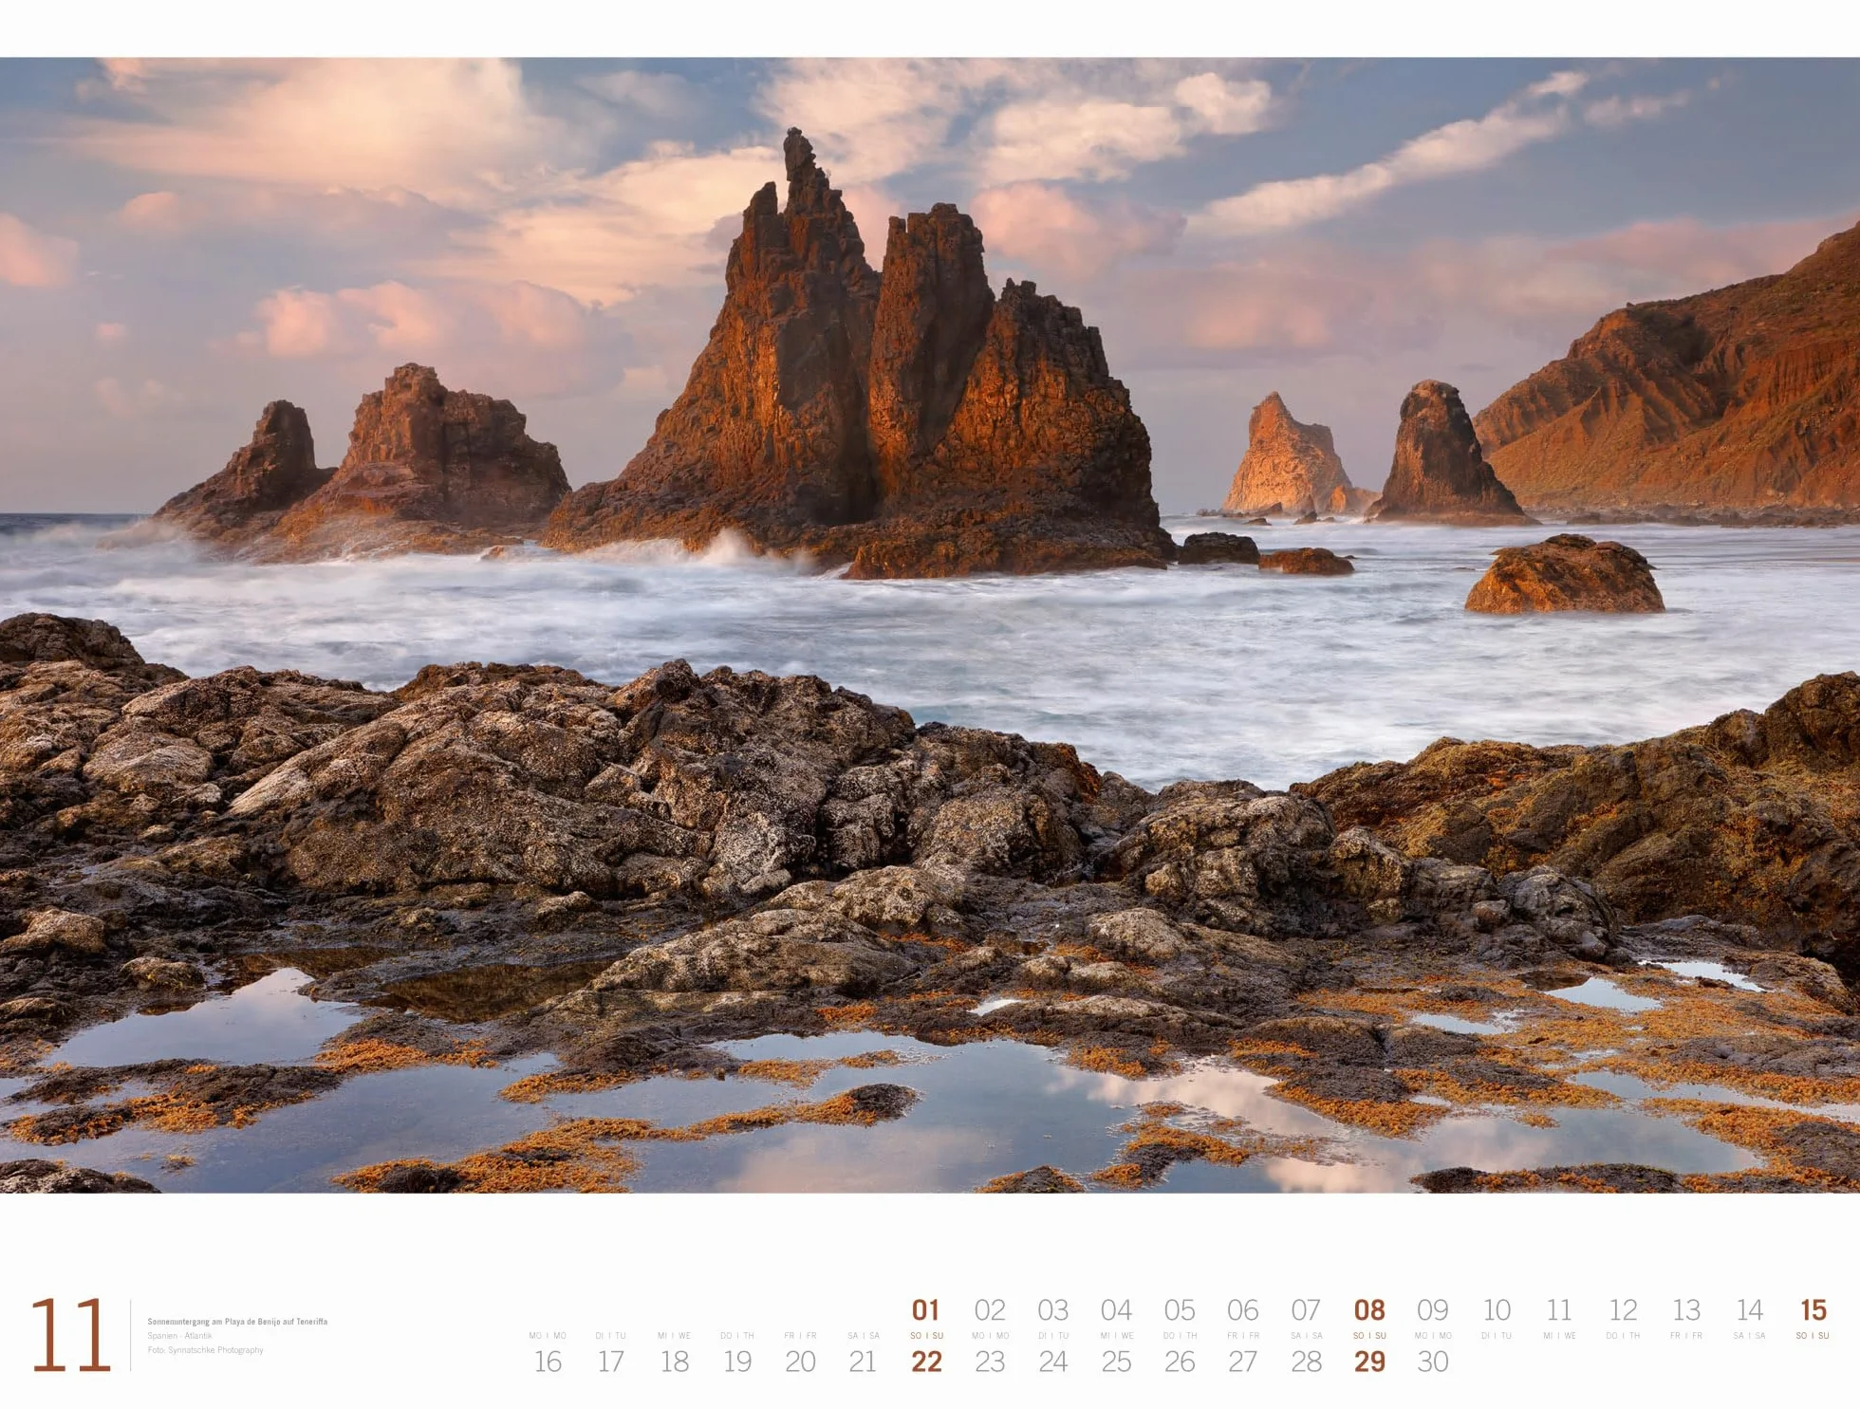This screenshot has height=1409, width=1860.
Task: Select calendar date 17
Action: 610,1362
